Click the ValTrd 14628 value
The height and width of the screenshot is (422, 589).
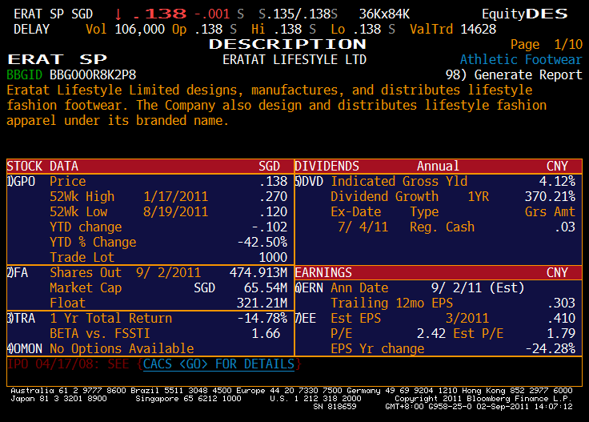click(479, 30)
